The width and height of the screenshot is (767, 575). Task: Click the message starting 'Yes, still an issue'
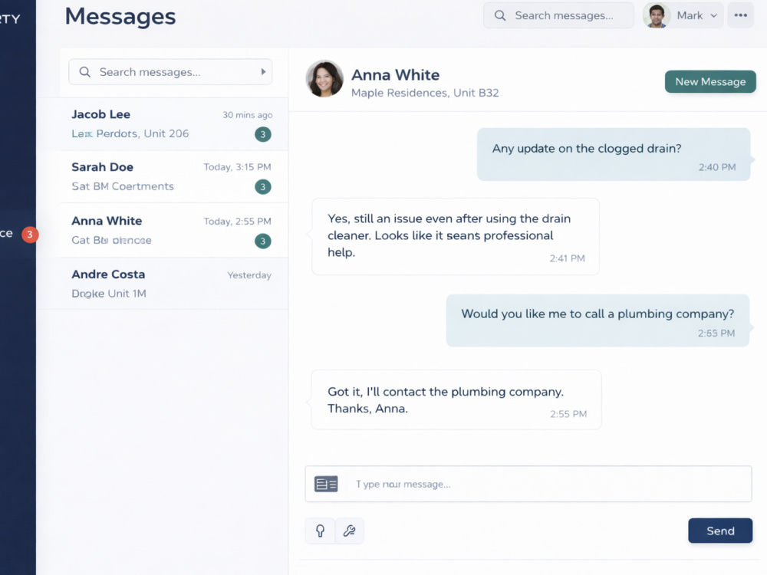point(456,237)
